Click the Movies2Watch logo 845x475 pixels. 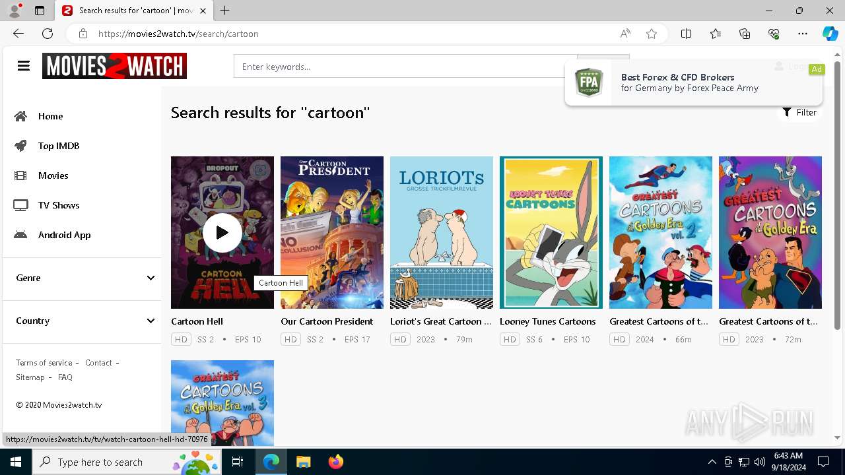click(x=114, y=66)
